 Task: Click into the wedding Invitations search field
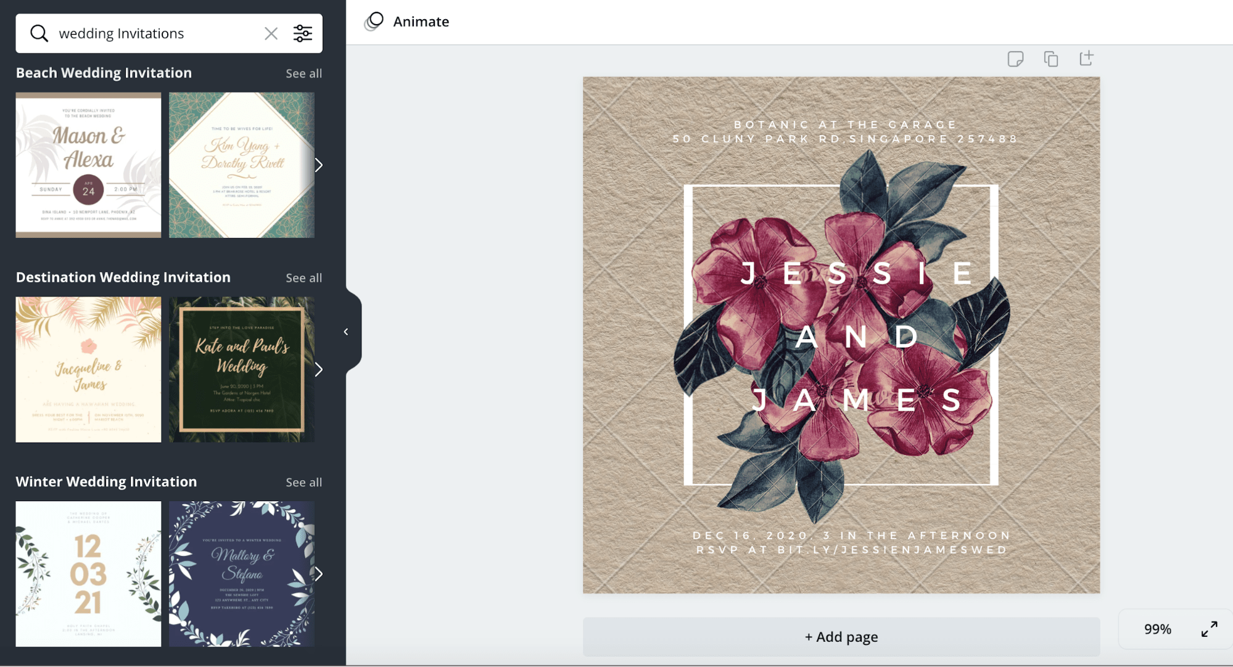pyautogui.click(x=157, y=33)
